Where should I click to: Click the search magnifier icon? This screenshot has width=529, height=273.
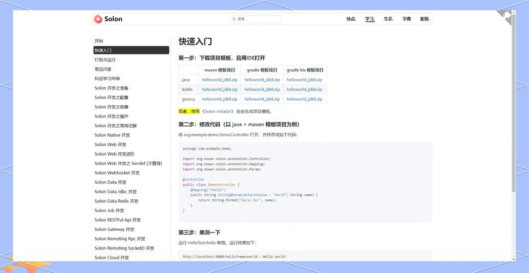tap(234, 19)
